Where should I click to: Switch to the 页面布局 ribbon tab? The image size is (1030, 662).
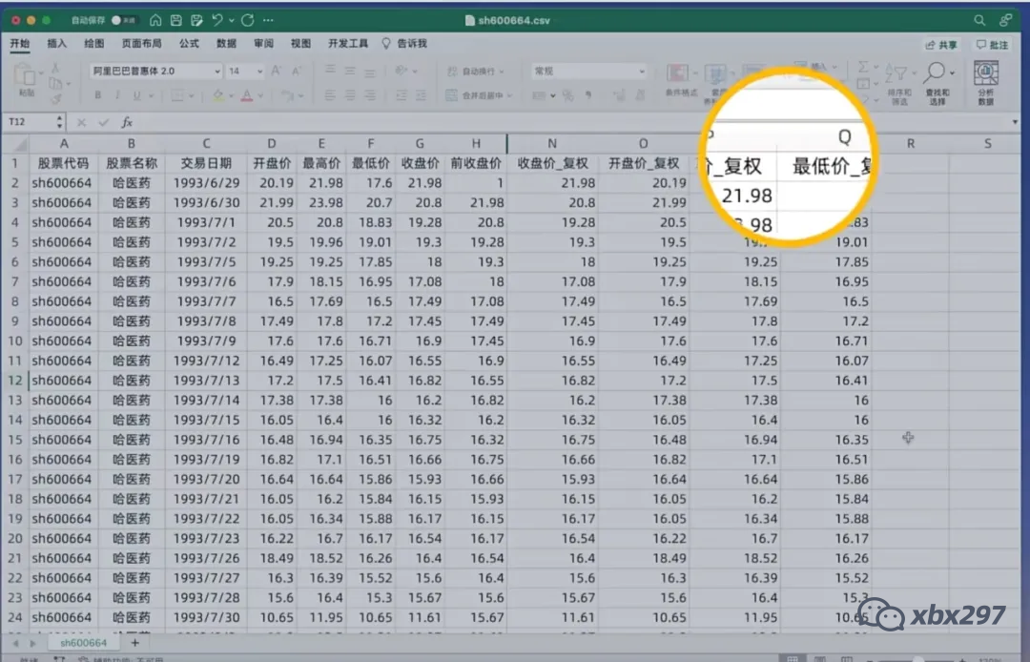(141, 43)
